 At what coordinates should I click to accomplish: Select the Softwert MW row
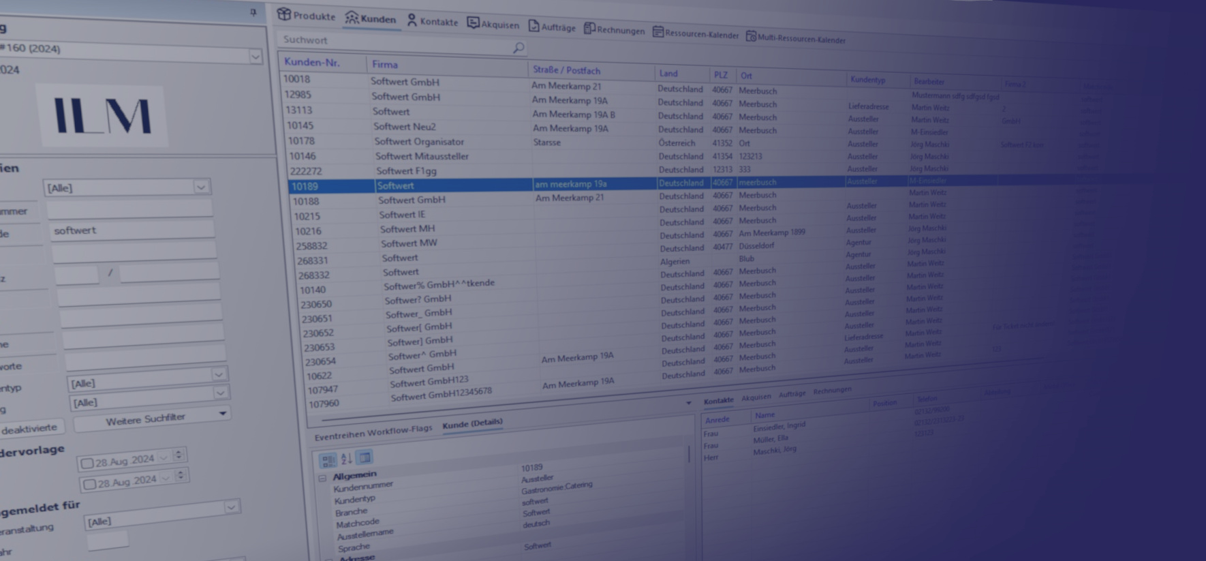pyautogui.click(x=409, y=243)
